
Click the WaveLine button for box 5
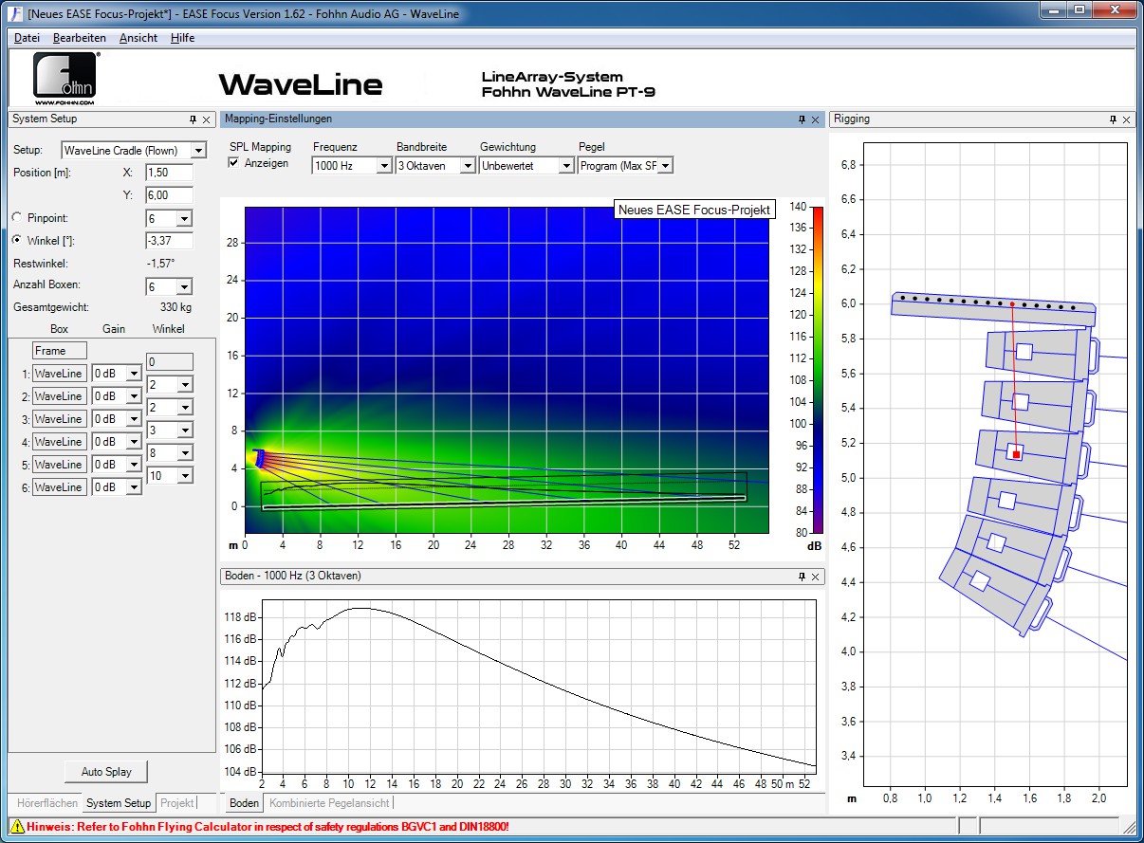point(59,465)
